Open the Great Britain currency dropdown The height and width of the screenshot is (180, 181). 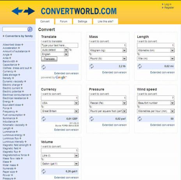pos(60,111)
